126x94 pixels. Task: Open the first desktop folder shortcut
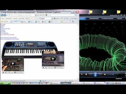point(91,12)
